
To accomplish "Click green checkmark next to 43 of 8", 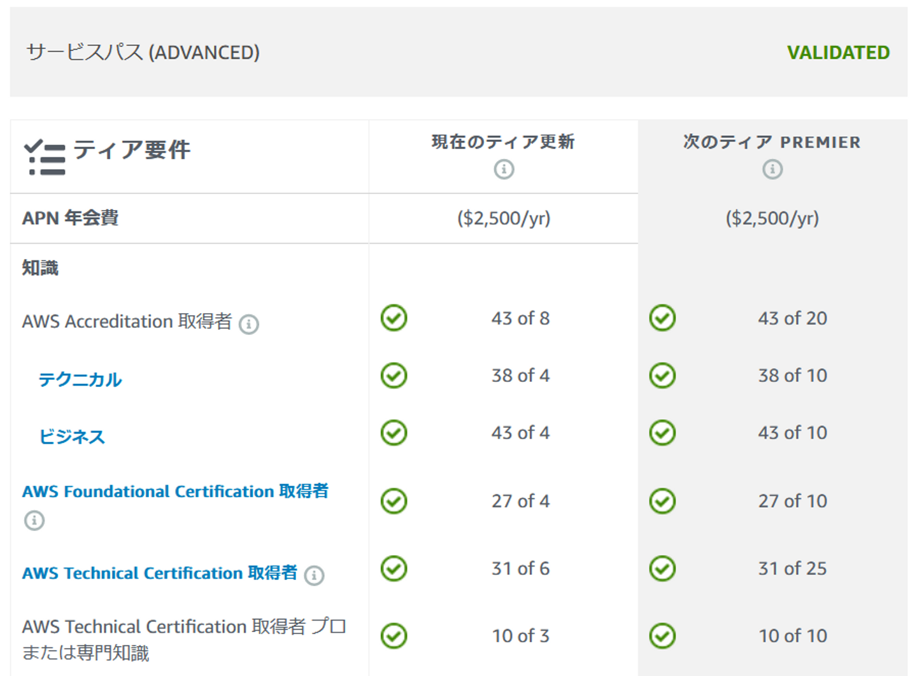I will pos(394,318).
